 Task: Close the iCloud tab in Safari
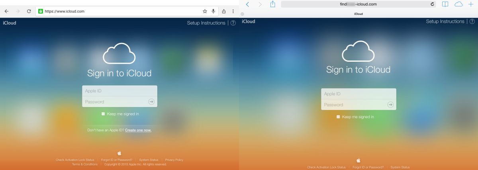coord(242,14)
